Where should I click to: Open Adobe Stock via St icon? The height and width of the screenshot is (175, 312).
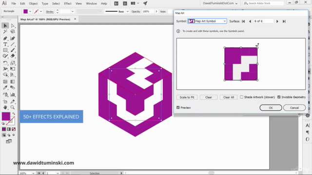[x=125, y=3]
